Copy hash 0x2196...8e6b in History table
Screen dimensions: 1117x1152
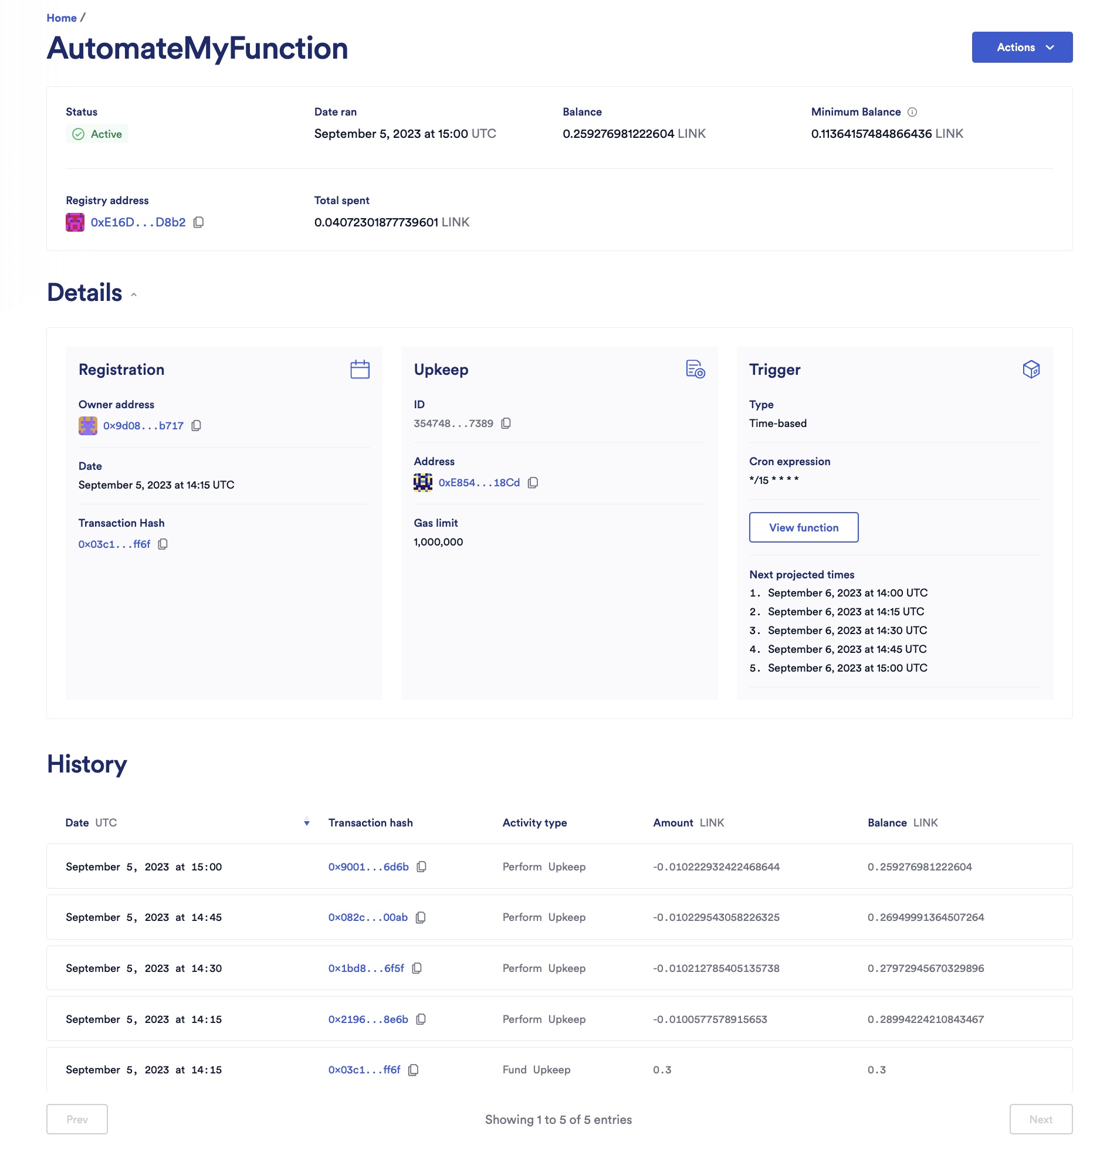pyautogui.click(x=421, y=1019)
